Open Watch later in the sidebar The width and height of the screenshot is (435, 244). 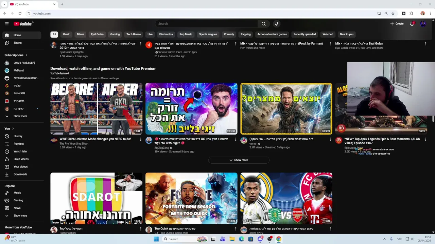[x=22, y=151]
